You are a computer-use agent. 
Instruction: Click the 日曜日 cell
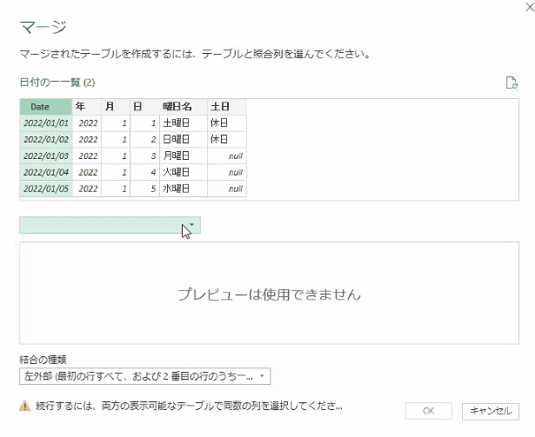coord(184,139)
